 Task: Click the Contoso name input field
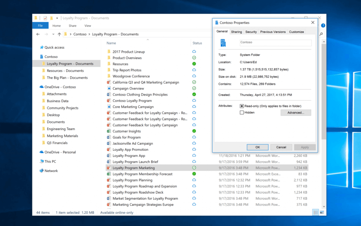(275, 42)
